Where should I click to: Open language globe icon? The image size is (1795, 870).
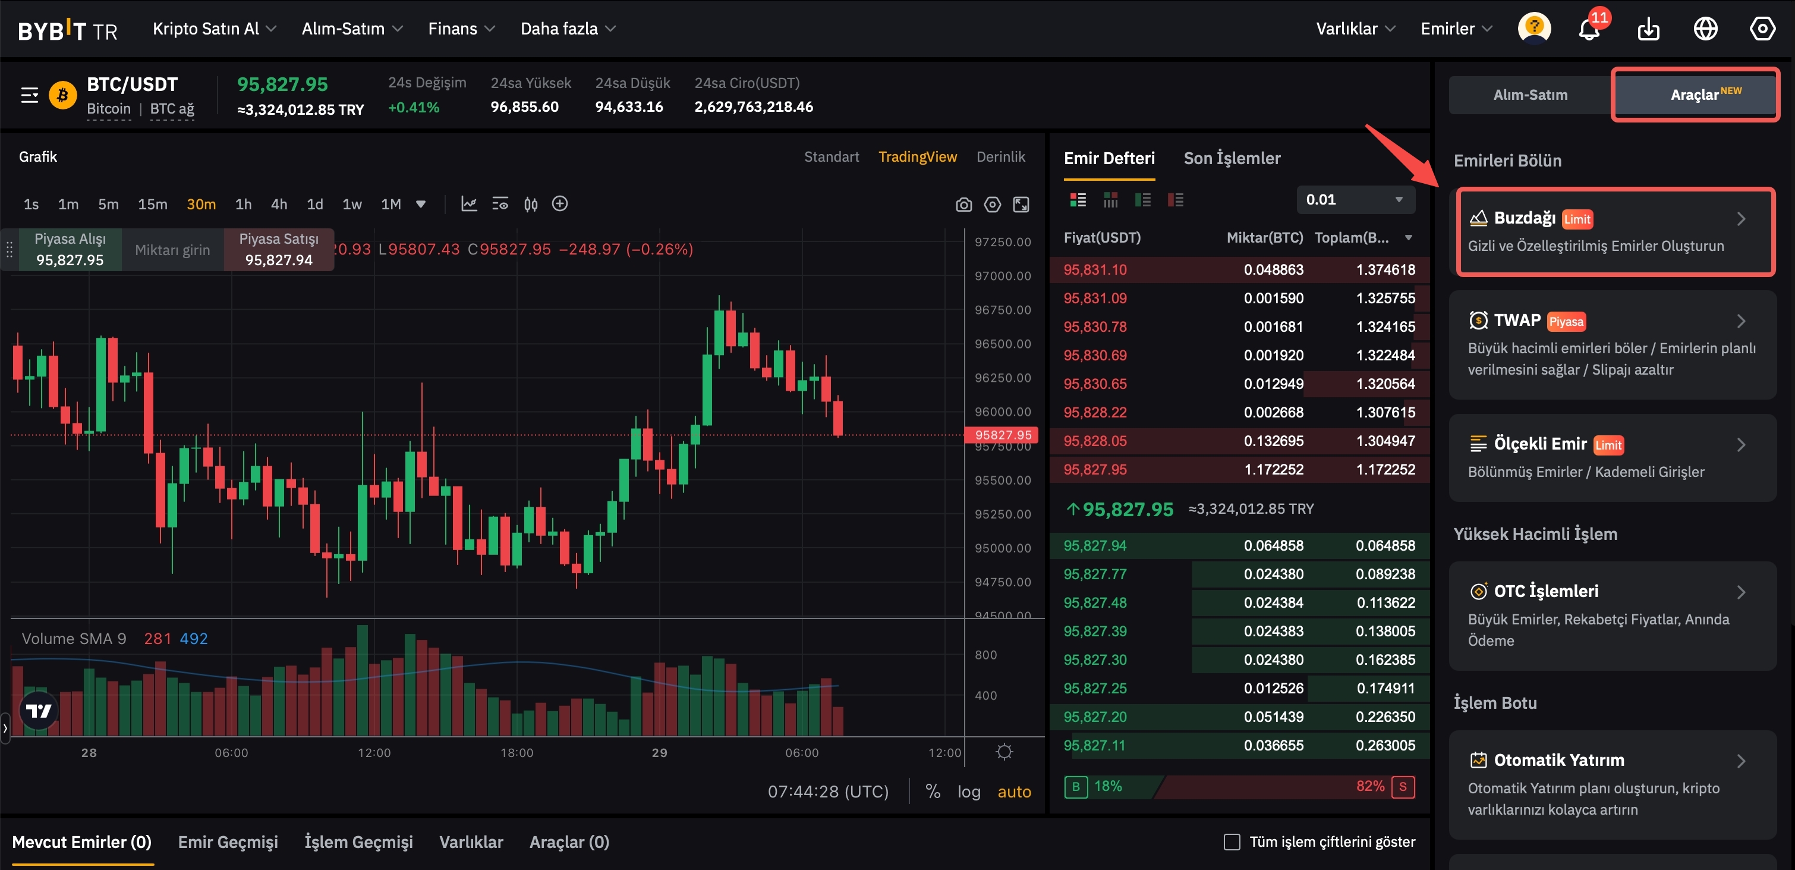[1705, 29]
